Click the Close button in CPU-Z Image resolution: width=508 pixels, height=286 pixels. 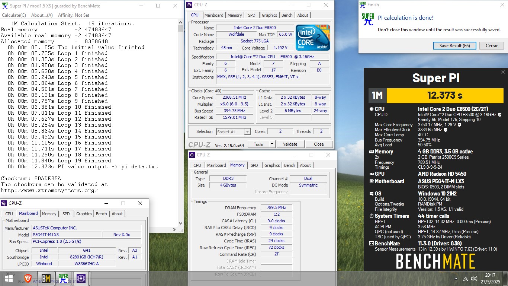(319, 144)
